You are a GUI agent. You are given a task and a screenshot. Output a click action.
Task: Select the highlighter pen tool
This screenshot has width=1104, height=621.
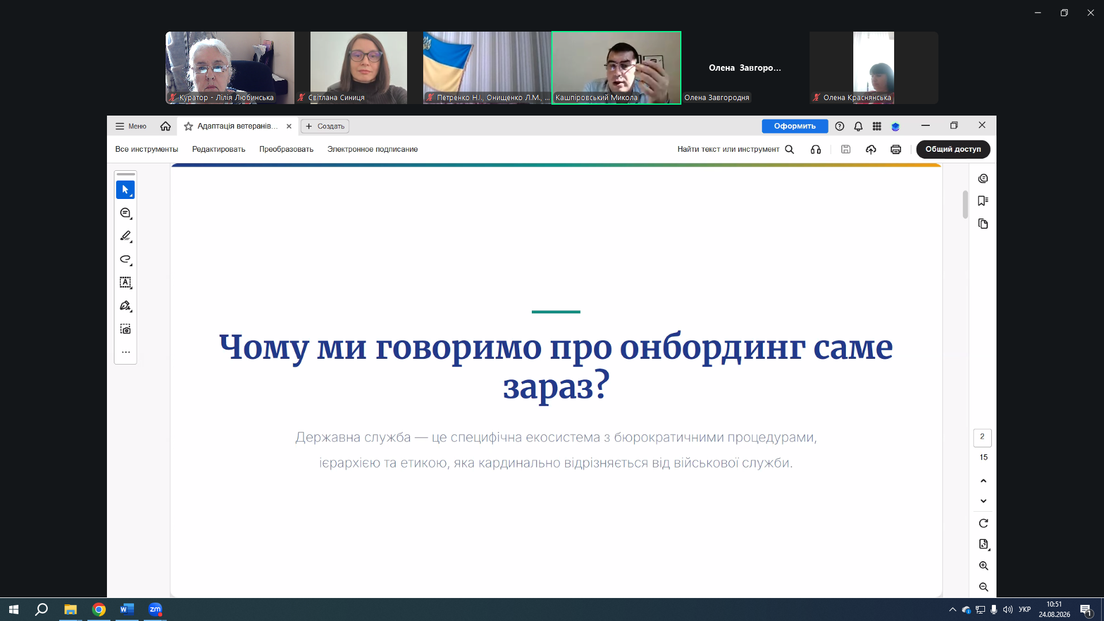125,236
